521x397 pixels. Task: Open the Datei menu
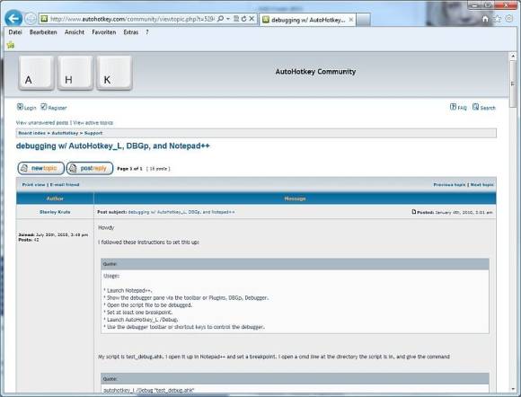point(15,32)
